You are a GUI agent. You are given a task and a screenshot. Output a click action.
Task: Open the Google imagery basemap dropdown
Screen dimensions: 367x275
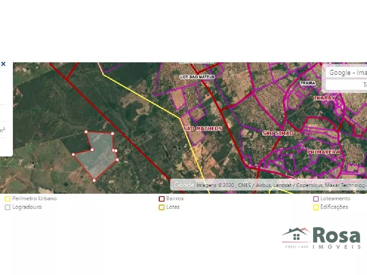coord(346,73)
